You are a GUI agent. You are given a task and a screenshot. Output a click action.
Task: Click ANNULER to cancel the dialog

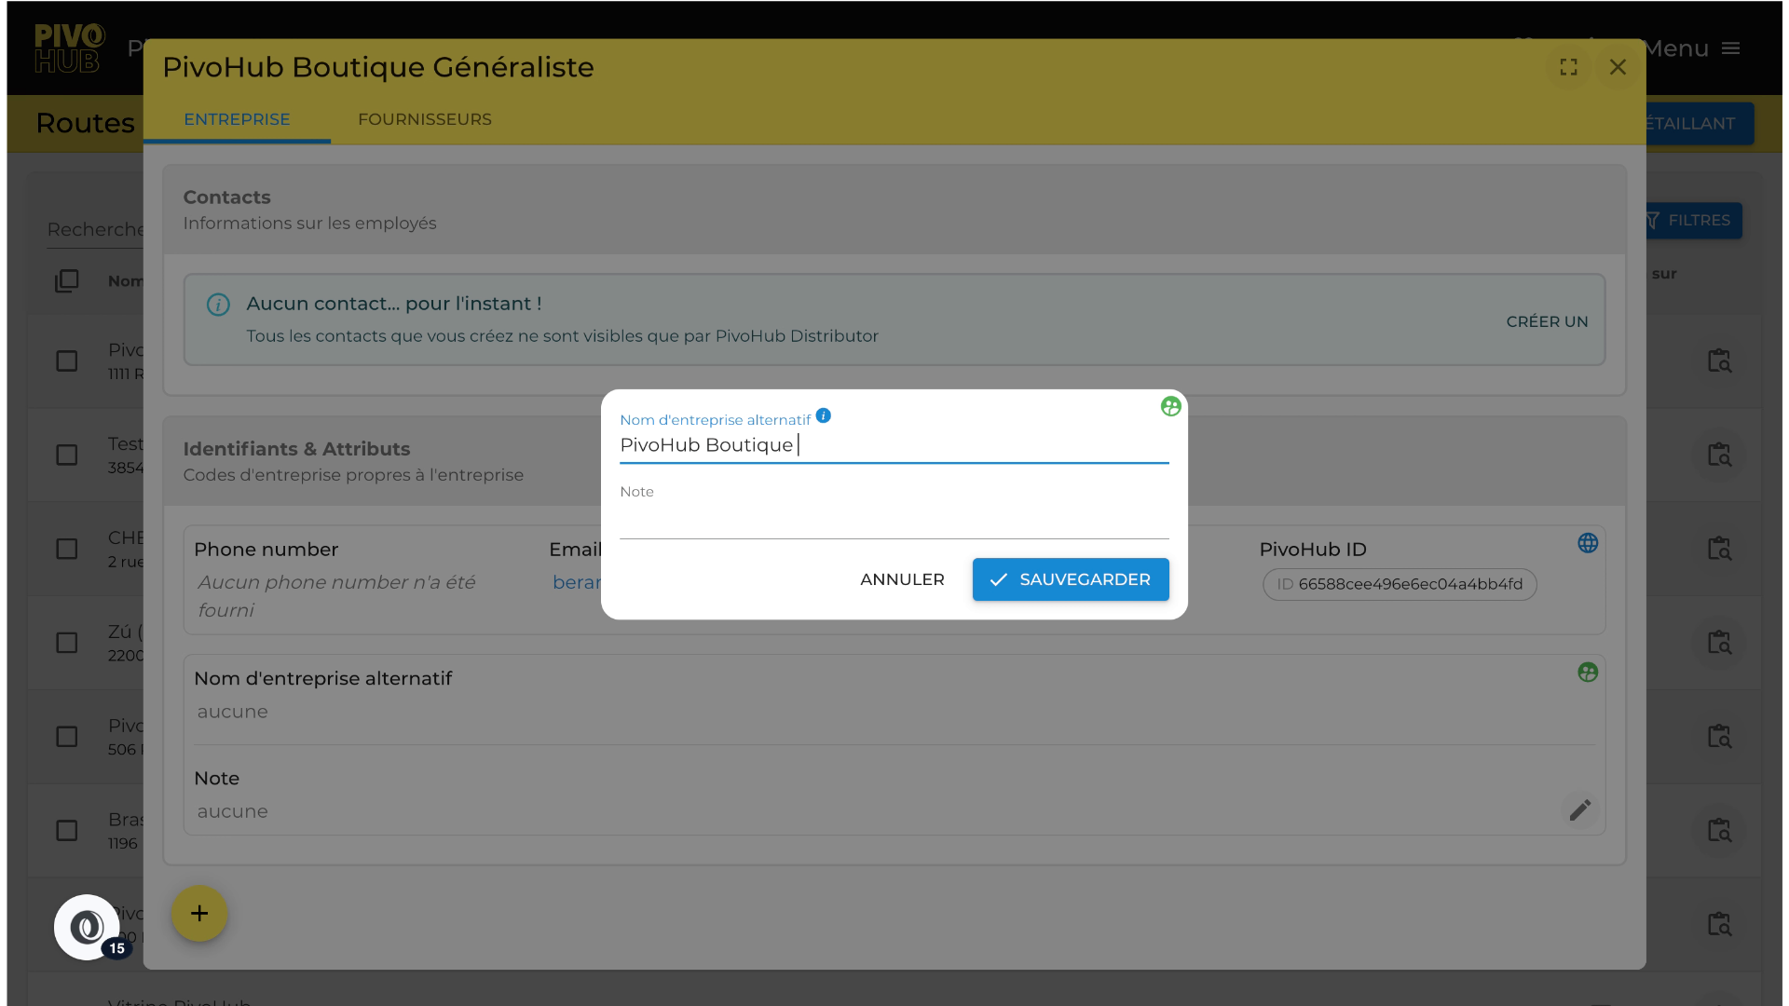point(902,579)
